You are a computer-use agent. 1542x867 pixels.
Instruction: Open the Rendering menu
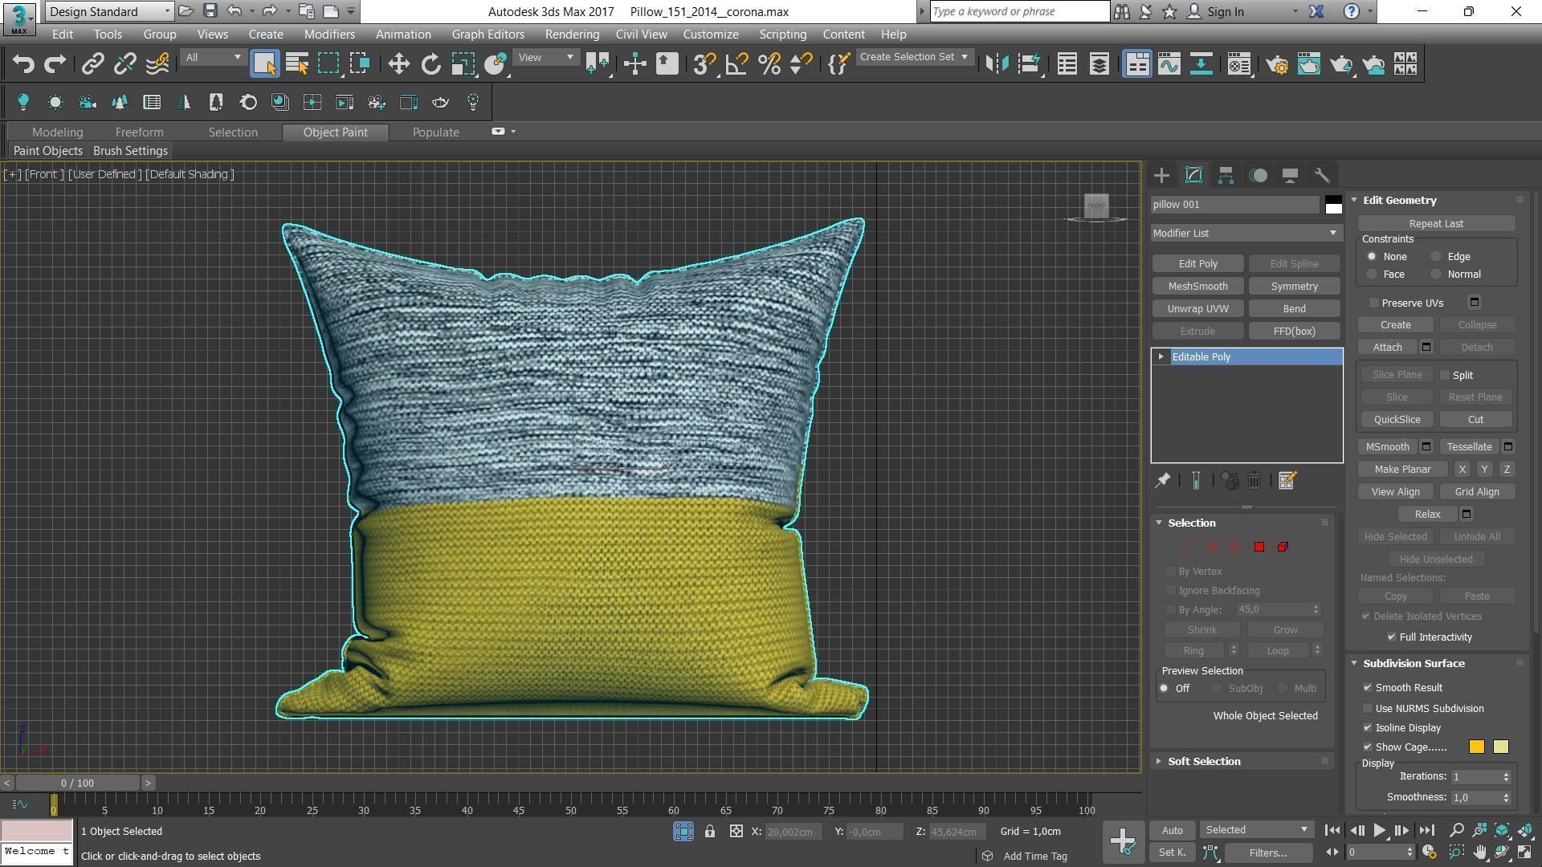point(572,35)
